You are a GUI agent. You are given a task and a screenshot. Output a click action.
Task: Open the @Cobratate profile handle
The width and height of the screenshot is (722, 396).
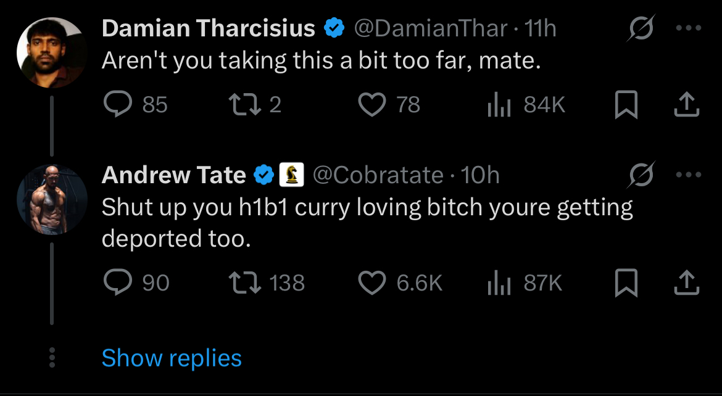coord(378,176)
